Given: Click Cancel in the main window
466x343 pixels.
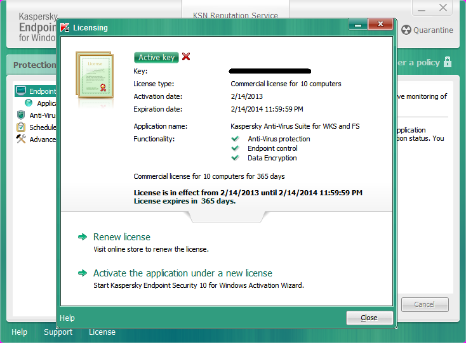Looking at the screenshot, I should pyautogui.click(x=425, y=304).
